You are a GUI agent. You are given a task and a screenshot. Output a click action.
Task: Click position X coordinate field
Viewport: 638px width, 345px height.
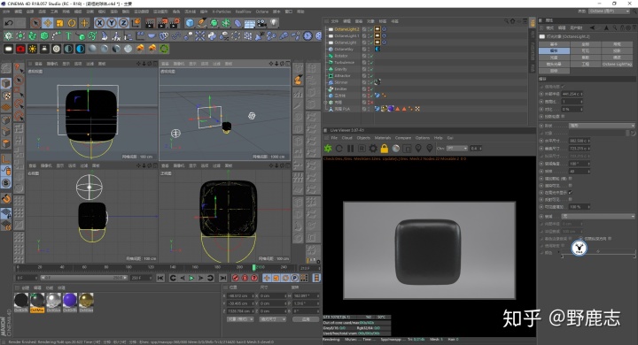(240, 295)
